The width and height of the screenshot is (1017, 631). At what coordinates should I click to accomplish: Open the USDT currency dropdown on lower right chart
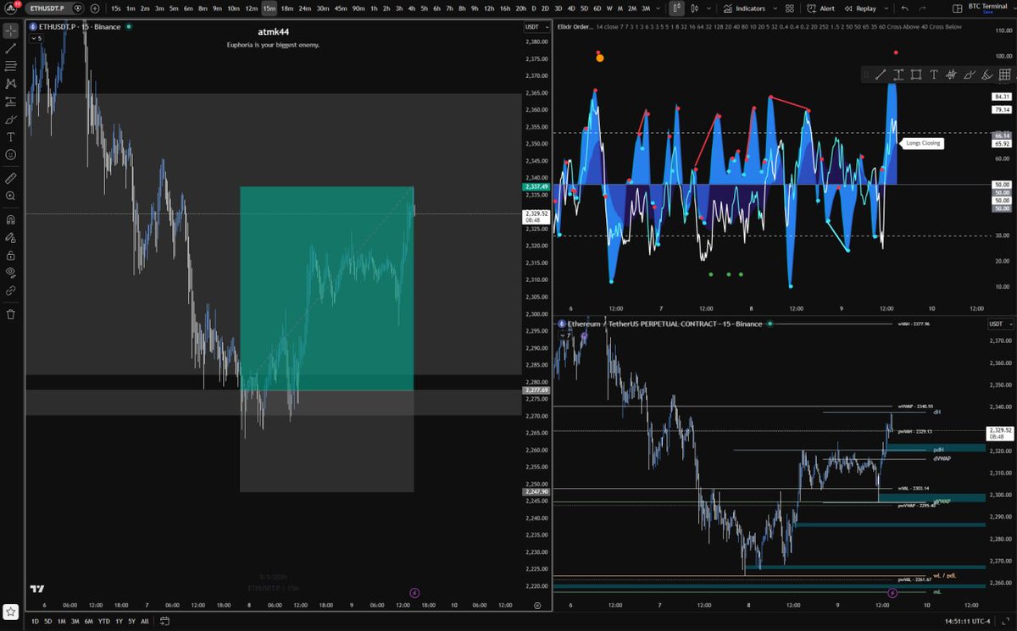click(999, 324)
